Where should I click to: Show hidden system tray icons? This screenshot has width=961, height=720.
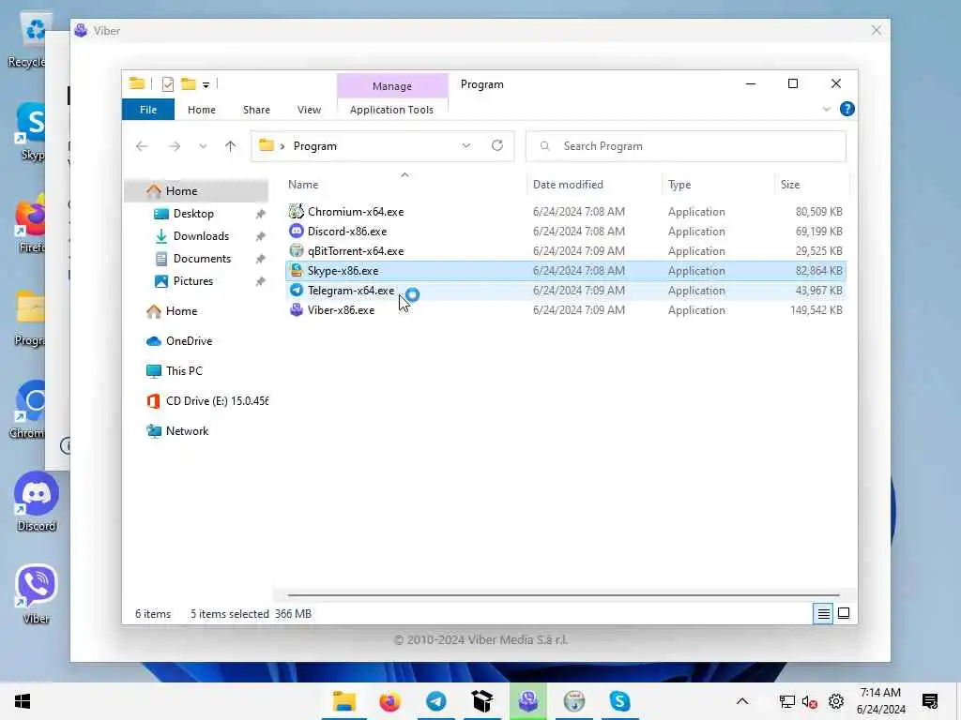(742, 701)
